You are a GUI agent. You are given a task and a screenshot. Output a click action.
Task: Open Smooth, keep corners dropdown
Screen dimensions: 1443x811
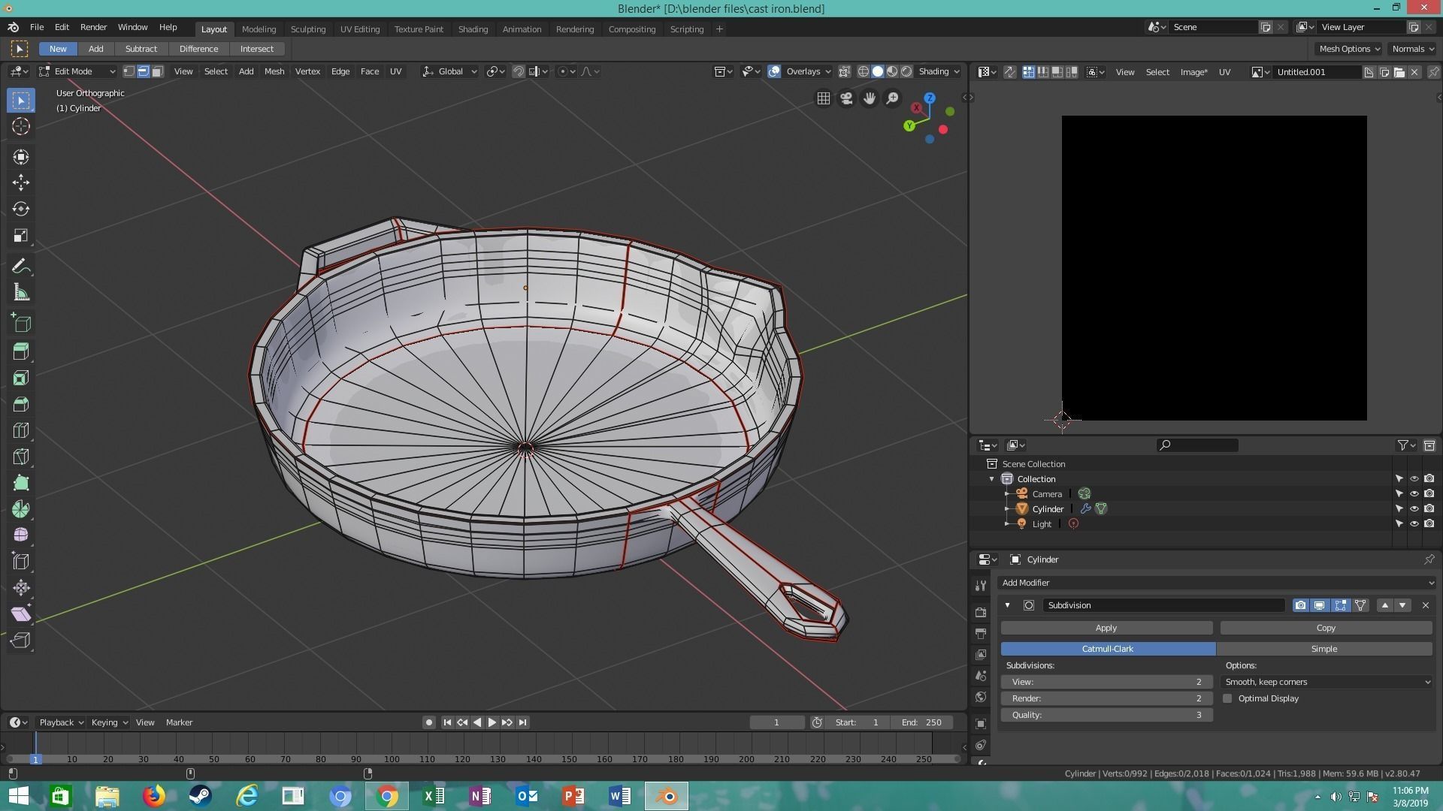(1327, 682)
